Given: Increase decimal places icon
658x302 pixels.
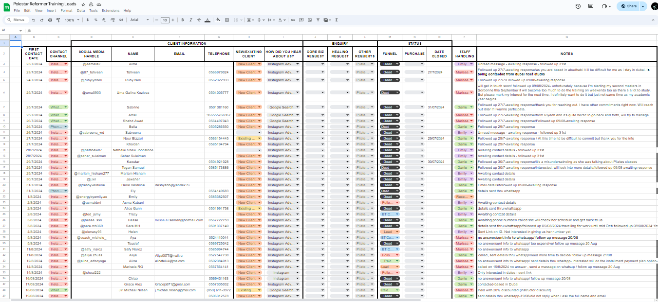Looking at the screenshot, I should click(112, 20).
